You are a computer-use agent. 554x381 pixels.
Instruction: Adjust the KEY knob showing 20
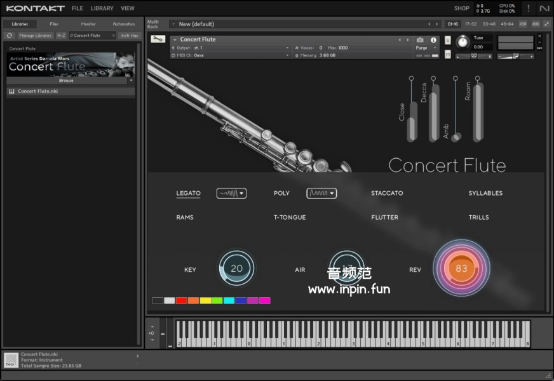click(x=236, y=269)
